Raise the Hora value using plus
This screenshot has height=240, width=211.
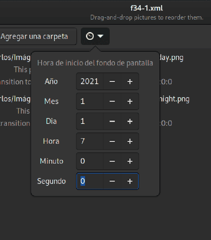[130, 141]
